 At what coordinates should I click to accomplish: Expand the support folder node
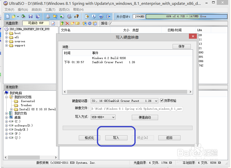(x=6, y=46)
